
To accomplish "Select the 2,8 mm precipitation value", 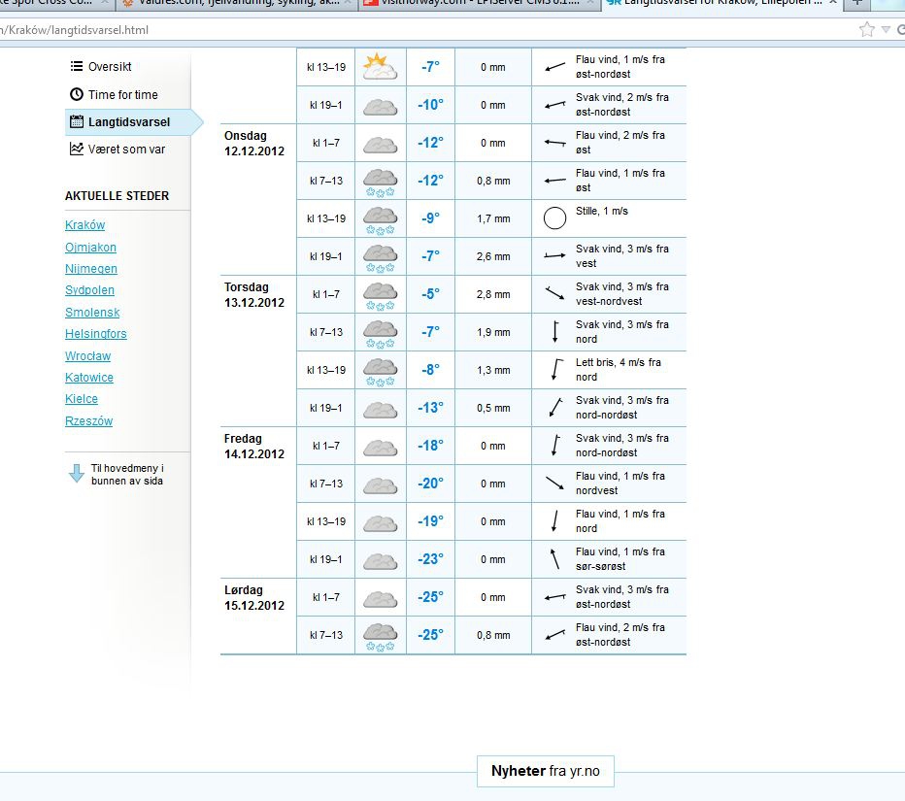I will click(493, 294).
